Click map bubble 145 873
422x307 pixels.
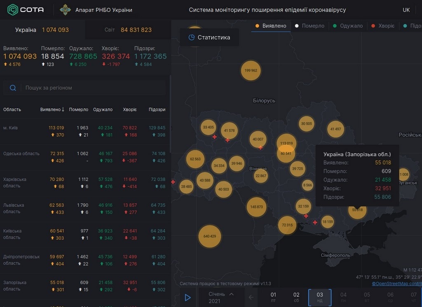pyautogui.click(x=256, y=207)
